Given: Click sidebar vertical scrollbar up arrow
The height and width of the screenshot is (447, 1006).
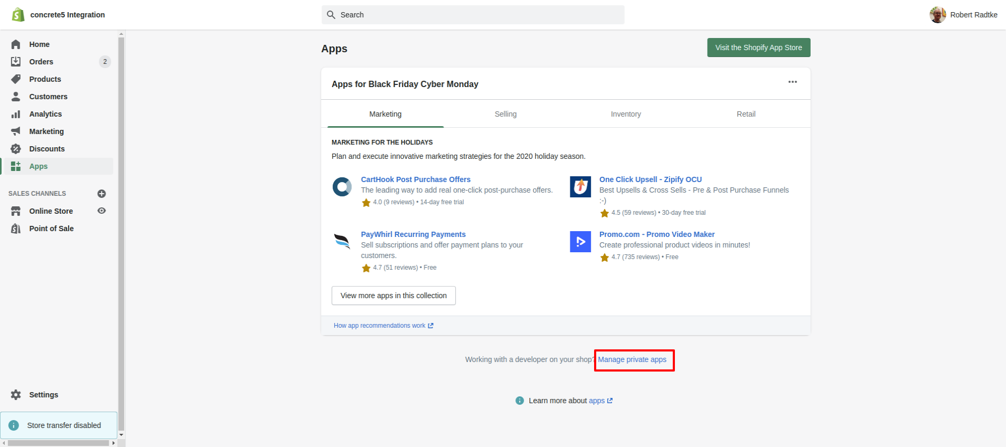Looking at the screenshot, I should 121,34.
